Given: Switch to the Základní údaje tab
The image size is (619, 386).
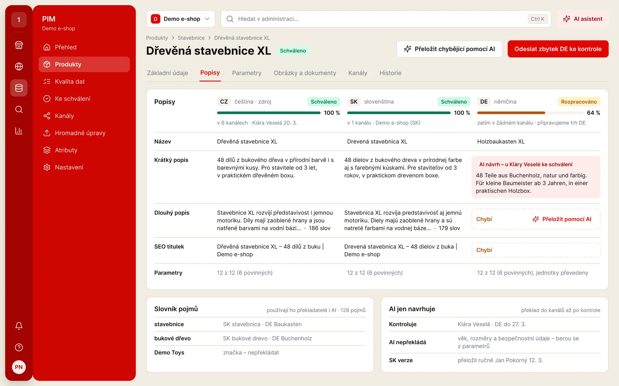Looking at the screenshot, I should (167, 73).
